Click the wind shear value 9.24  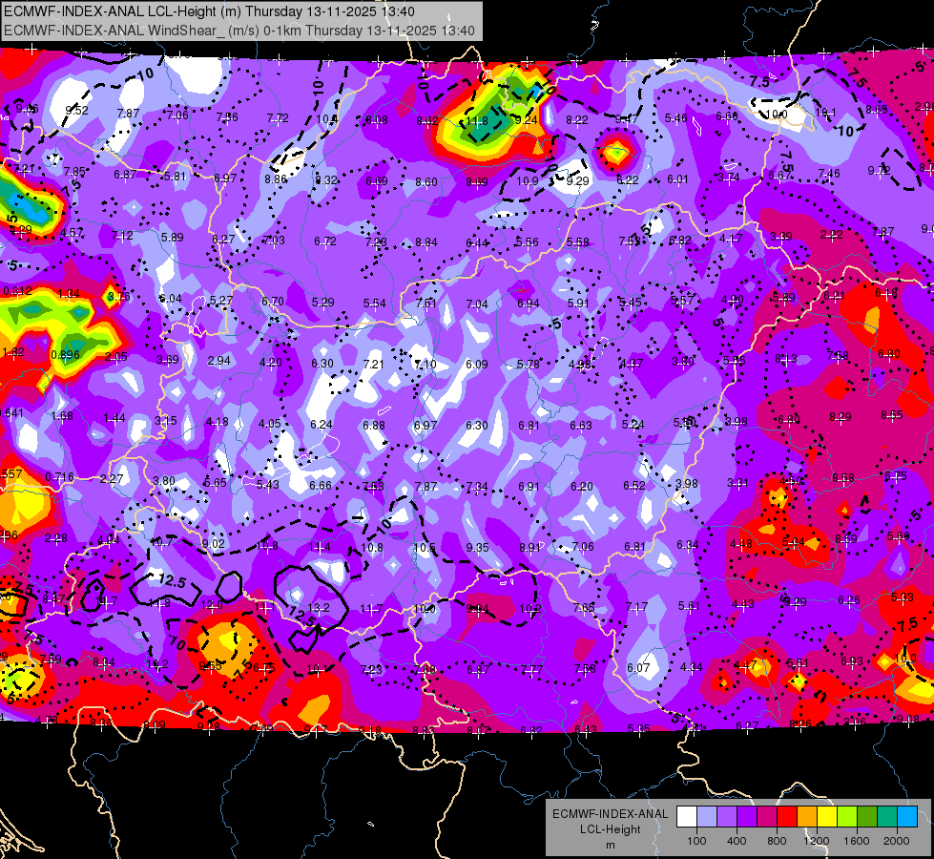(x=526, y=120)
